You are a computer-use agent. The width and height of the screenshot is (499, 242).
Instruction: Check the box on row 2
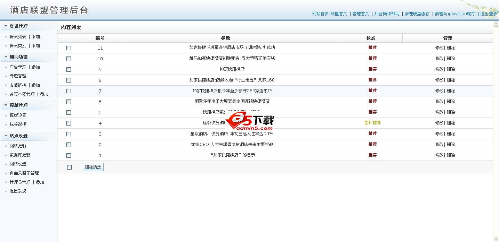(x=69, y=145)
